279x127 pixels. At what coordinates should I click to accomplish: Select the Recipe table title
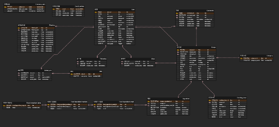214,47
